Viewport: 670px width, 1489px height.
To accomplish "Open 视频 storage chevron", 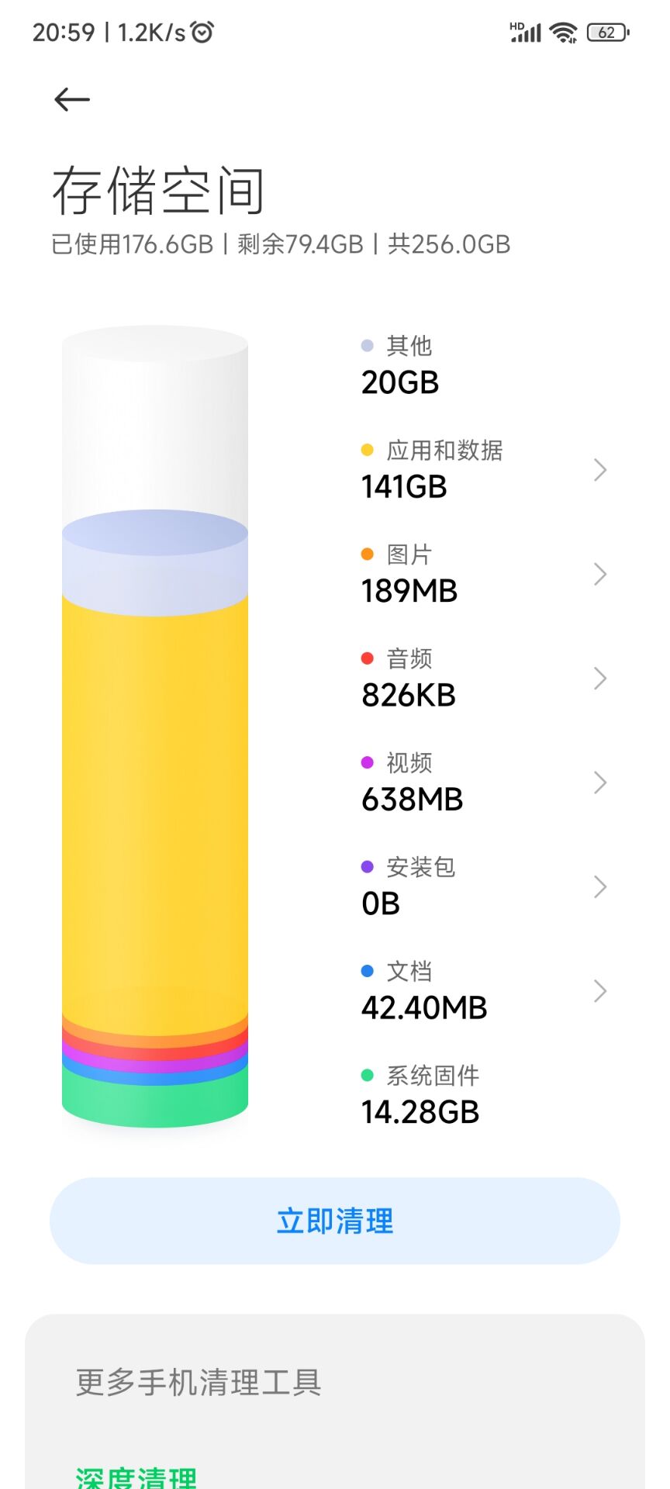I will point(599,783).
